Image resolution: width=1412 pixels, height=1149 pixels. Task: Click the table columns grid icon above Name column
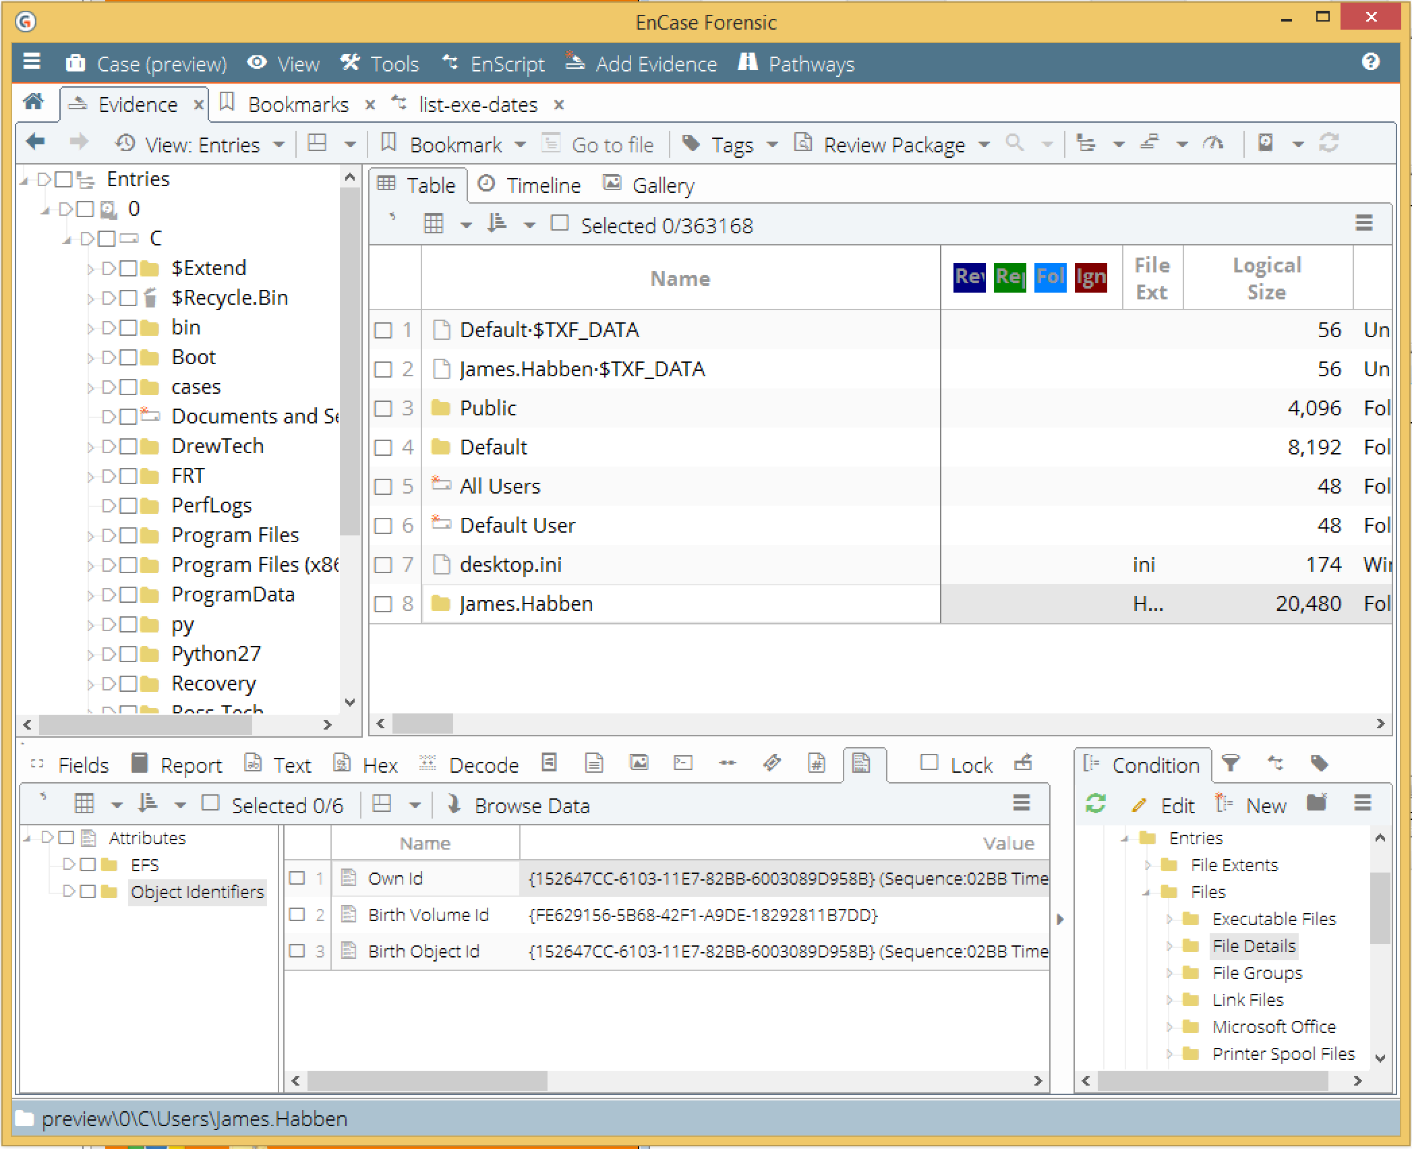click(434, 223)
